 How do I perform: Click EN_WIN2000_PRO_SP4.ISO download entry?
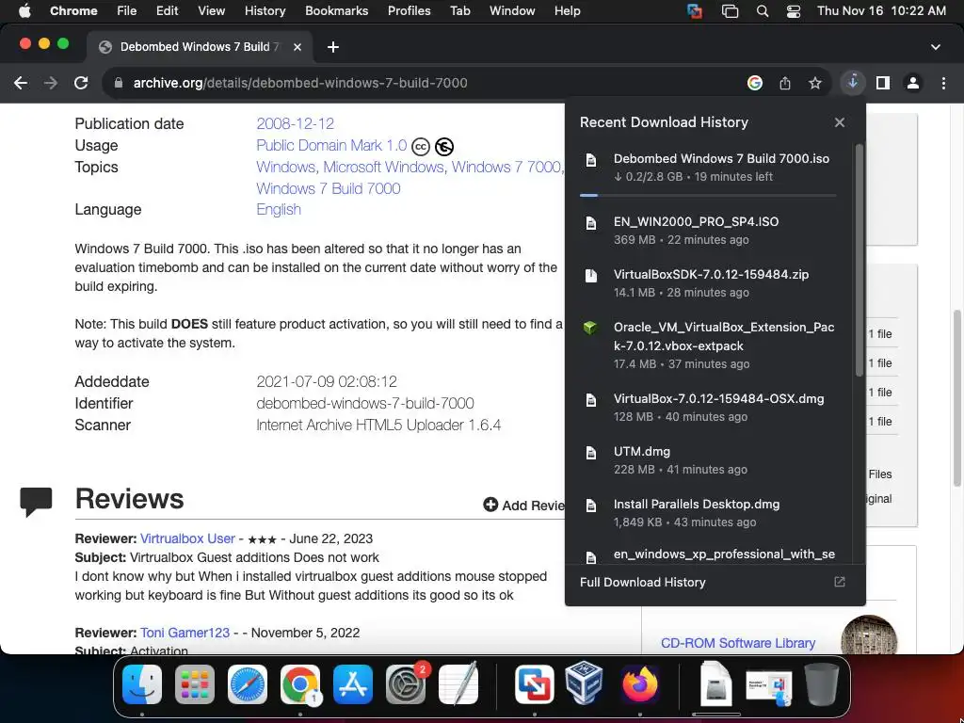pyautogui.click(x=710, y=230)
